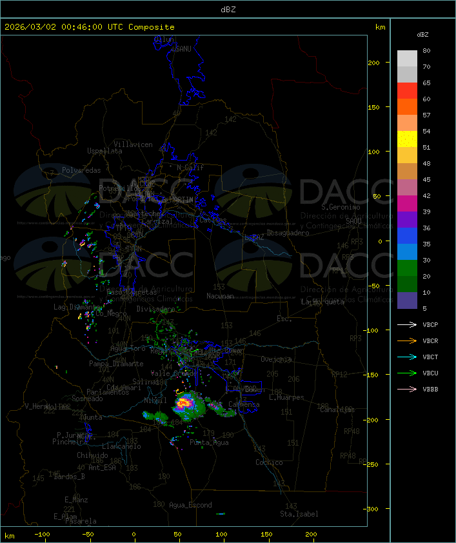This screenshot has width=456, height=543.
Task: Click the 2026/03/02 00:46:00 UTC Composite timestamp
Action: click(x=90, y=27)
